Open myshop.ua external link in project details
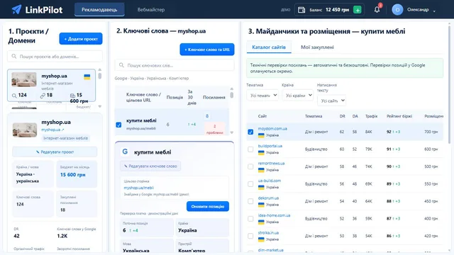This screenshot has height=255, width=454. point(52,130)
